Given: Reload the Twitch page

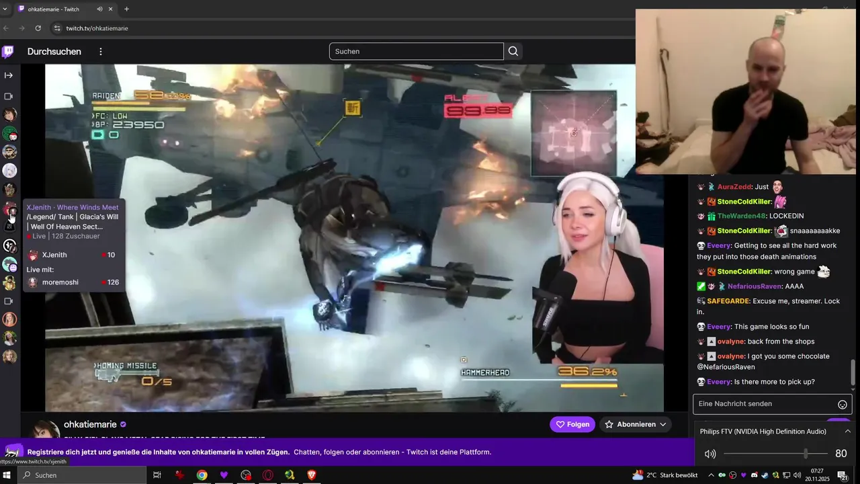Looking at the screenshot, I should [38, 28].
